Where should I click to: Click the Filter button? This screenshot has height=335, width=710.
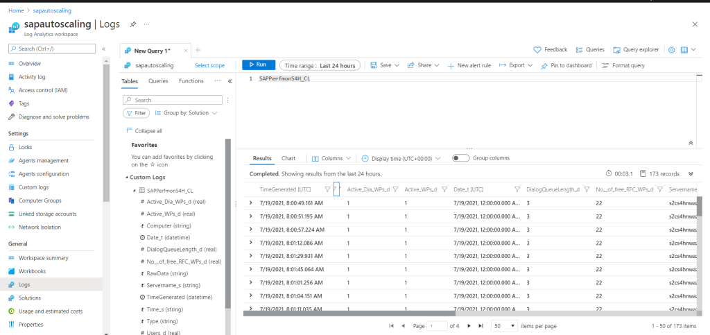pyautogui.click(x=137, y=113)
